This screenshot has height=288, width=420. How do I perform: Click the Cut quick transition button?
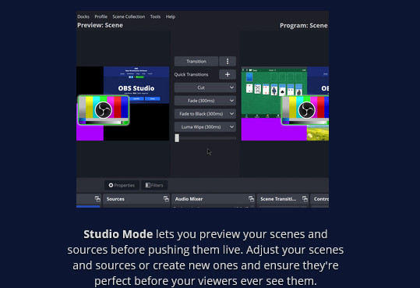click(201, 87)
